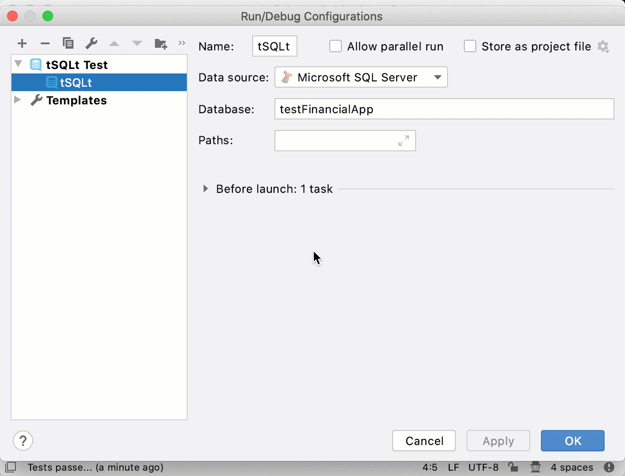The image size is (625, 476).
Task: Collapse the tSQLt Test group
Action: 18,64
